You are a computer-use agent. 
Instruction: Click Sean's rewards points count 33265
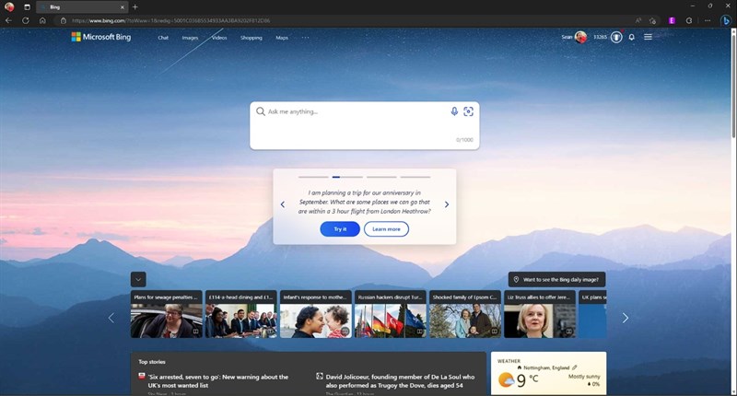pyautogui.click(x=600, y=37)
